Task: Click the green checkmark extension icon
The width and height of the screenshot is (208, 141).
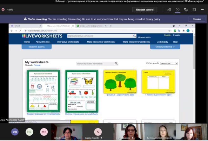Action: pos(175,31)
